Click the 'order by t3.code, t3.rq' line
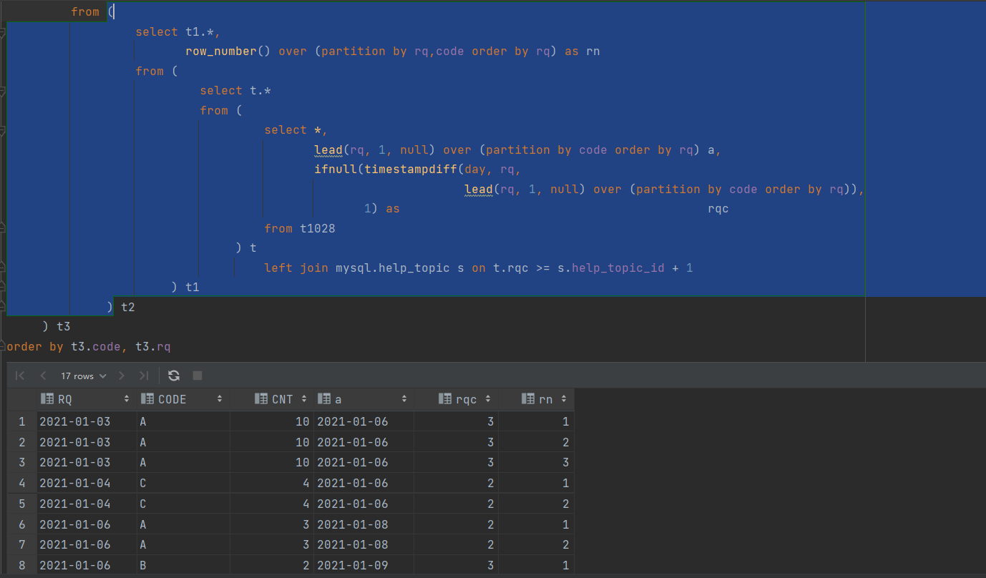The height and width of the screenshot is (578, 986). tap(89, 347)
